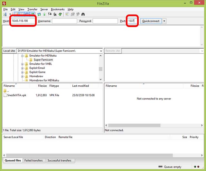
Task: Open the Bookmarks menu
Action: pyautogui.click(x=58, y=9)
